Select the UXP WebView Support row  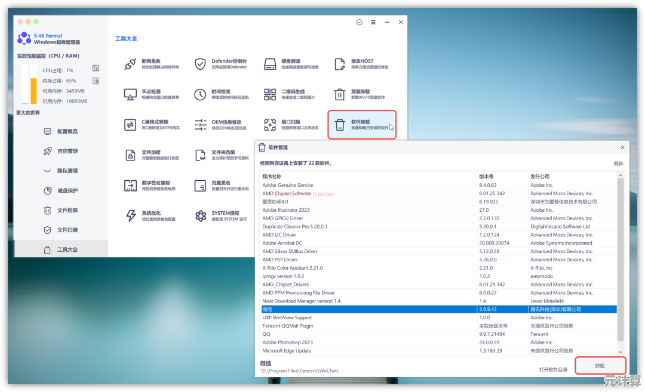(x=438, y=317)
